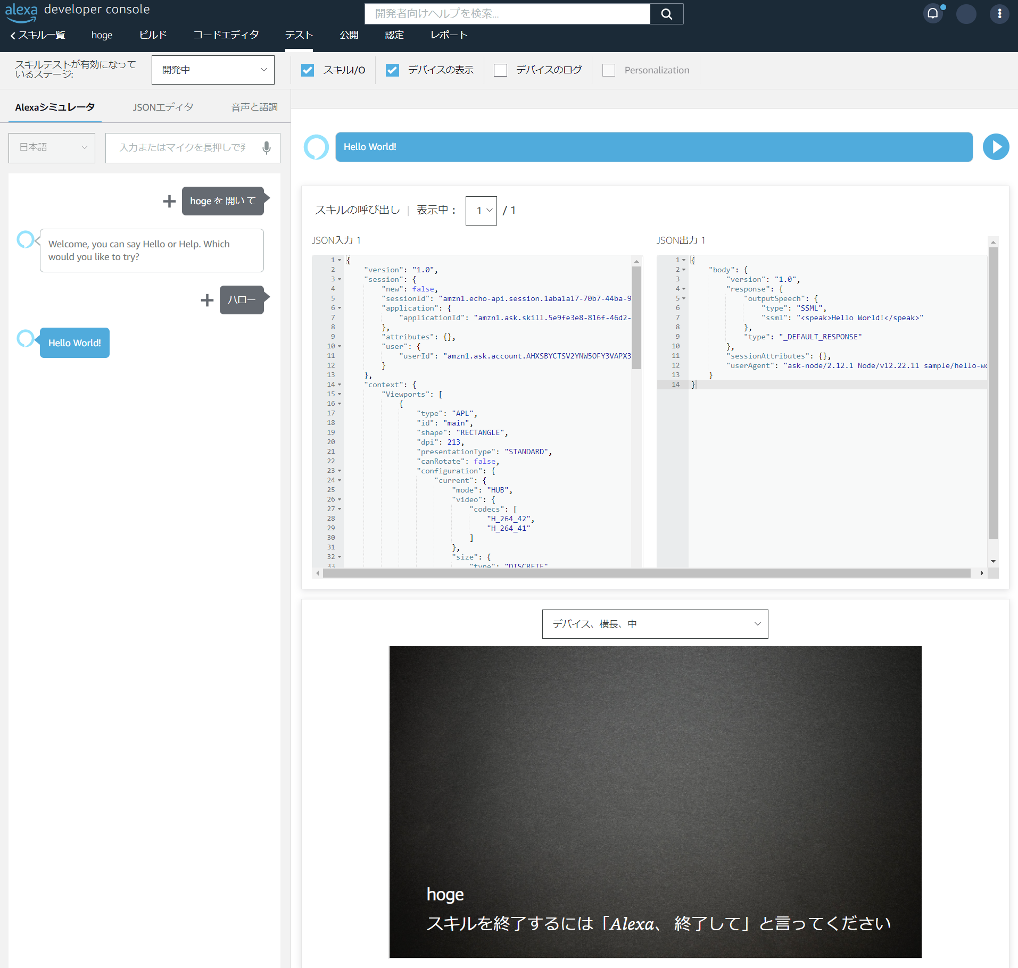Collapse JSON input line 10 user block
Image resolution: width=1018 pixels, height=968 pixels.
(340, 346)
